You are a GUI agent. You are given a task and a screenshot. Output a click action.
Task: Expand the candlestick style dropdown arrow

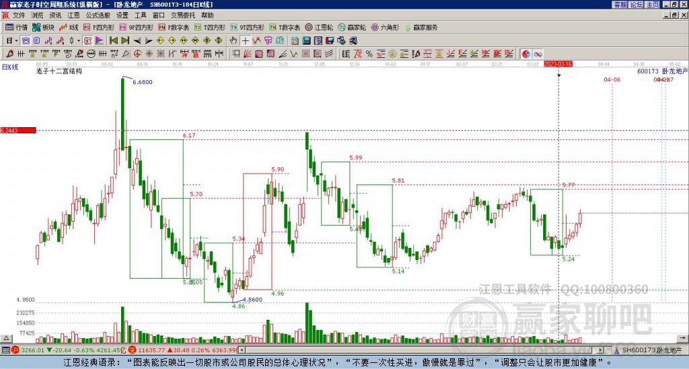coord(79,40)
